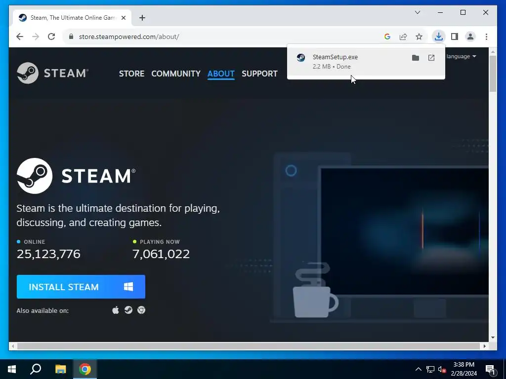The image size is (506, 379).
Task: Open the browser side panel
Action: (x=455, y=37)
